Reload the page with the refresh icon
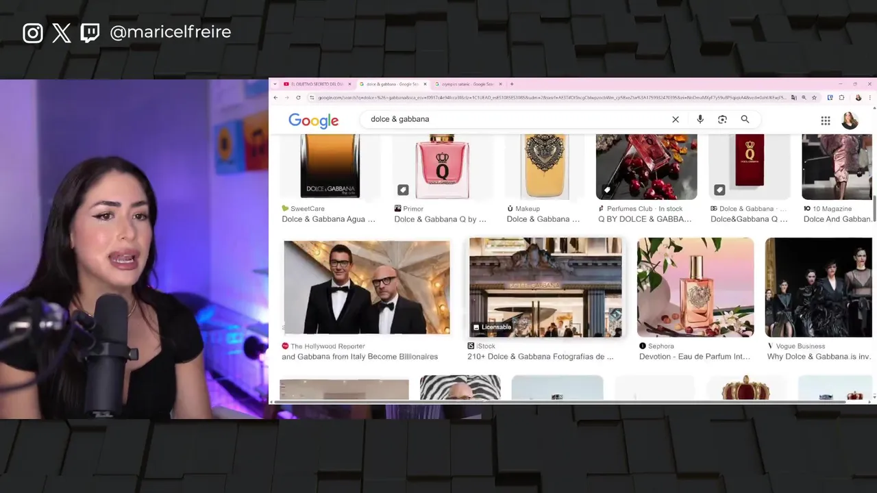This screenshot has width=877, height=493. coord(298,98)
